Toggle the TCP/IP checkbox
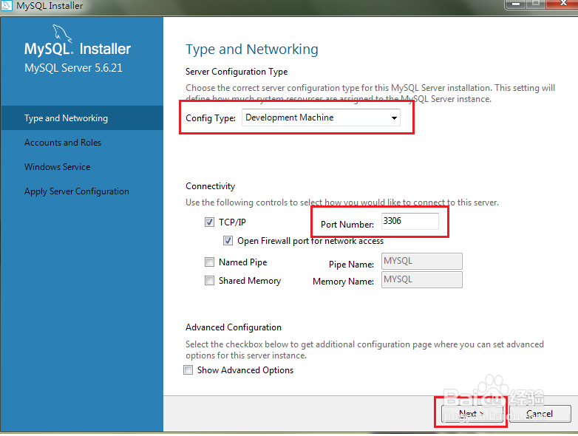The width and height of the screenshot is (578, 436). tap(209, 222)
